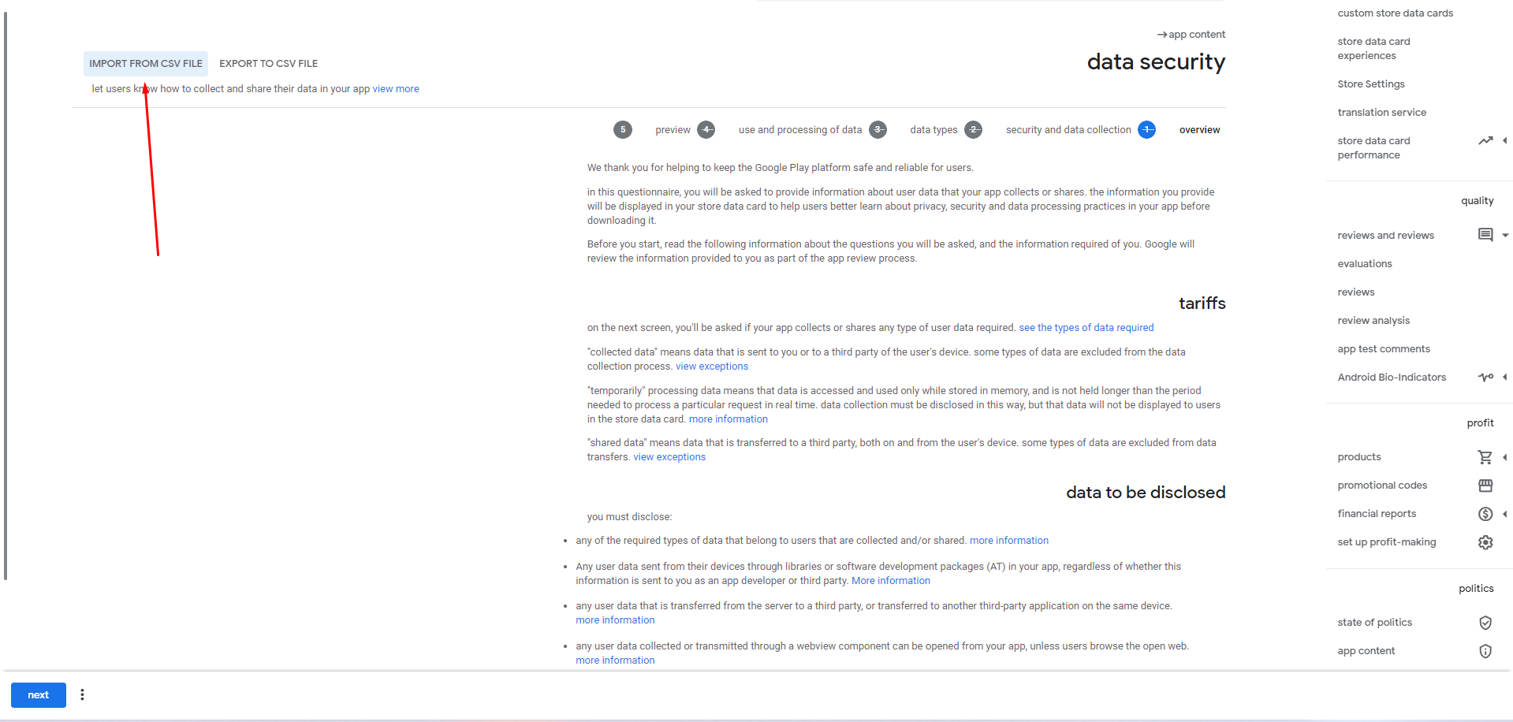Viewport: 1513px width, 722px height.
Task: Open translation service in sidebar
Action: tap(1381, 113)
